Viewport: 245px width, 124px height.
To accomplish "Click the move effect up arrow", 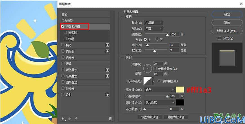I will 70,119.
